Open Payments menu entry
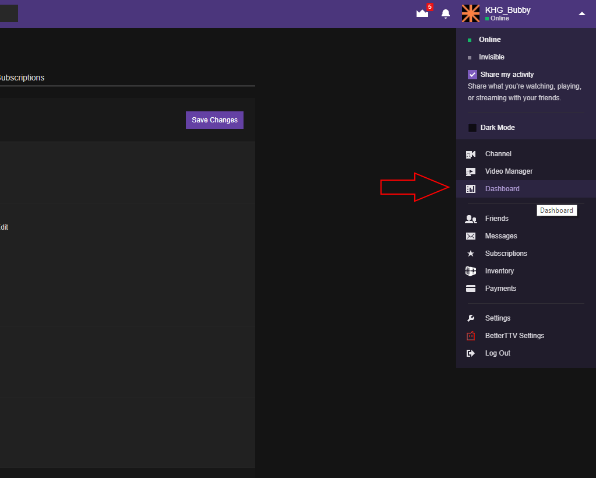The image size is (596, 478). pos(526,289)
